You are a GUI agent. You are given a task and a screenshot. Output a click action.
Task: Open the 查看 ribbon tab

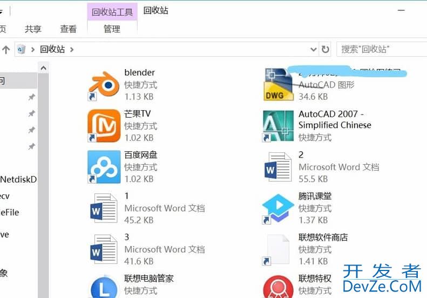click(69, 29)
